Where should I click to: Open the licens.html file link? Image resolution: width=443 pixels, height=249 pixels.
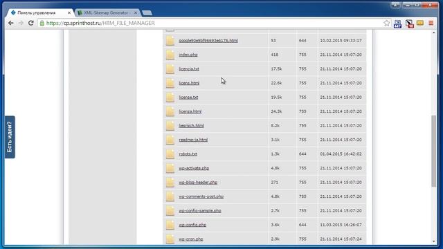(189, 83)
